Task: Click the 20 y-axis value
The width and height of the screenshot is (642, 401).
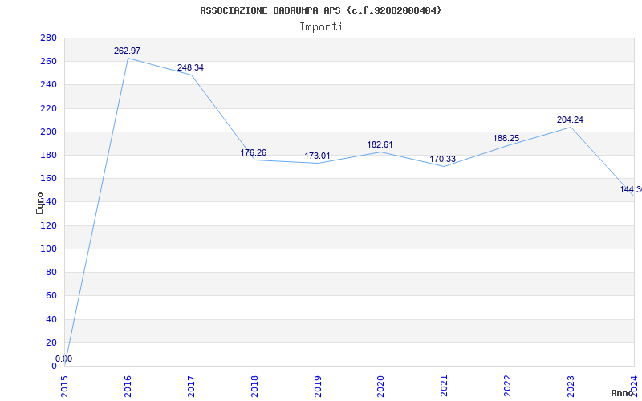Action: [51, 342]
